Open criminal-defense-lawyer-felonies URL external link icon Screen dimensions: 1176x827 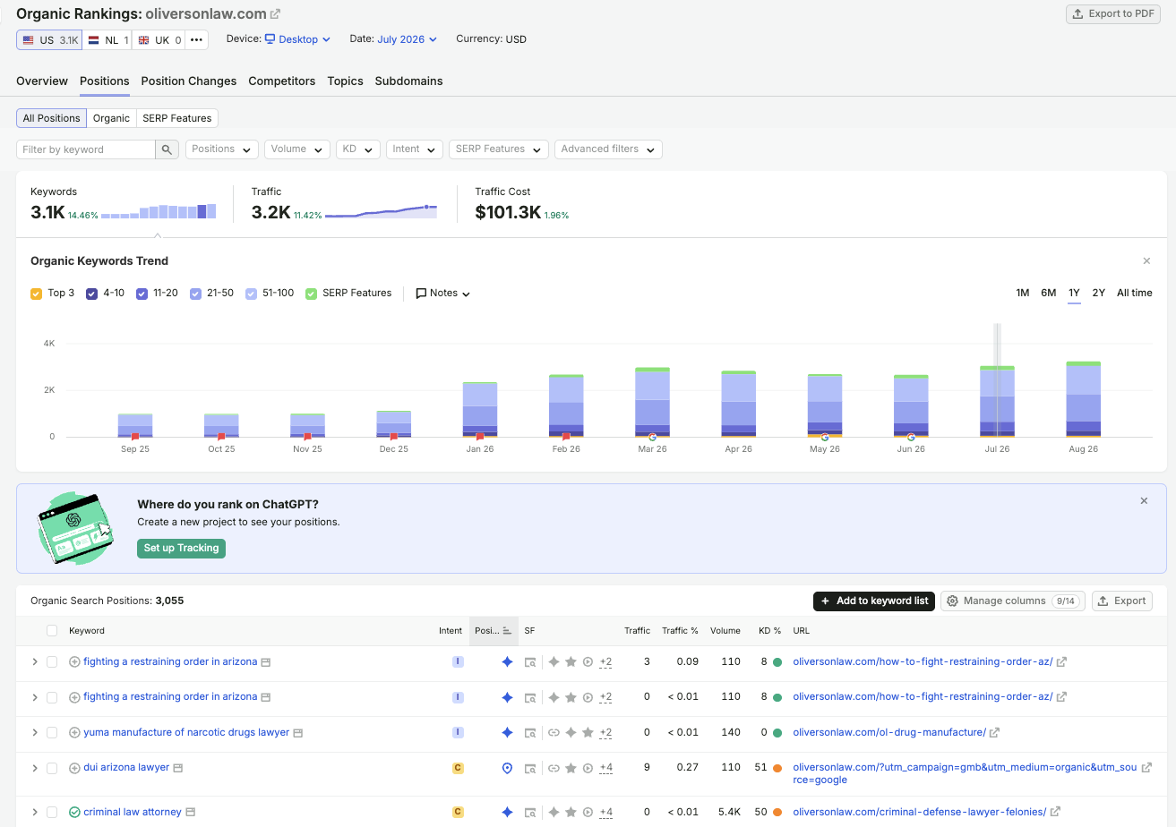1055,813
